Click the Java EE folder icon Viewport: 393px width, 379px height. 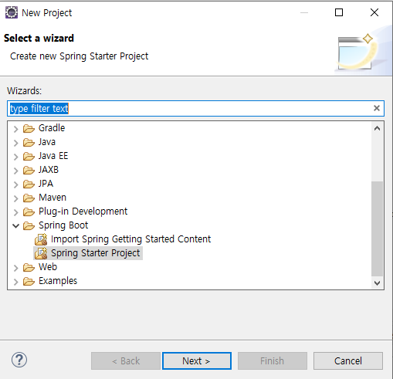coord(29,156)
